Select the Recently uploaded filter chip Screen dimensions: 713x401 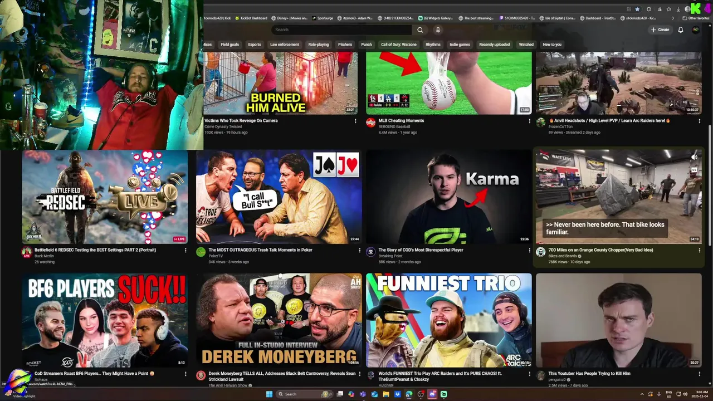(495, 45)
